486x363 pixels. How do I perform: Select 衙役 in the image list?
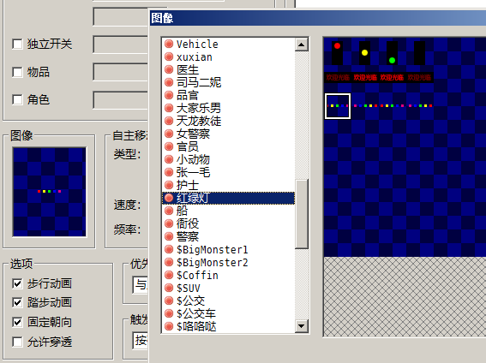[x=229, y=223]
